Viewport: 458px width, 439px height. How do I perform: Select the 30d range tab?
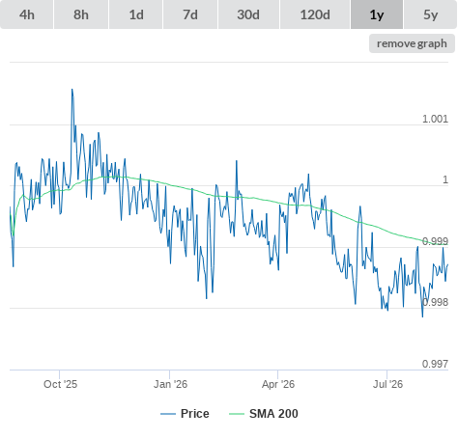(248, 14)
